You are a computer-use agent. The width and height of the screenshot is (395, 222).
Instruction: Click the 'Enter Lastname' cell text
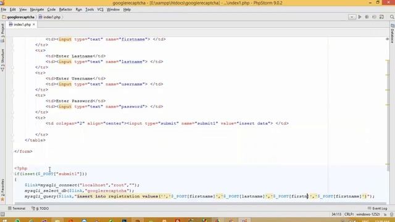pyautogui.click(x=74, y=56)
